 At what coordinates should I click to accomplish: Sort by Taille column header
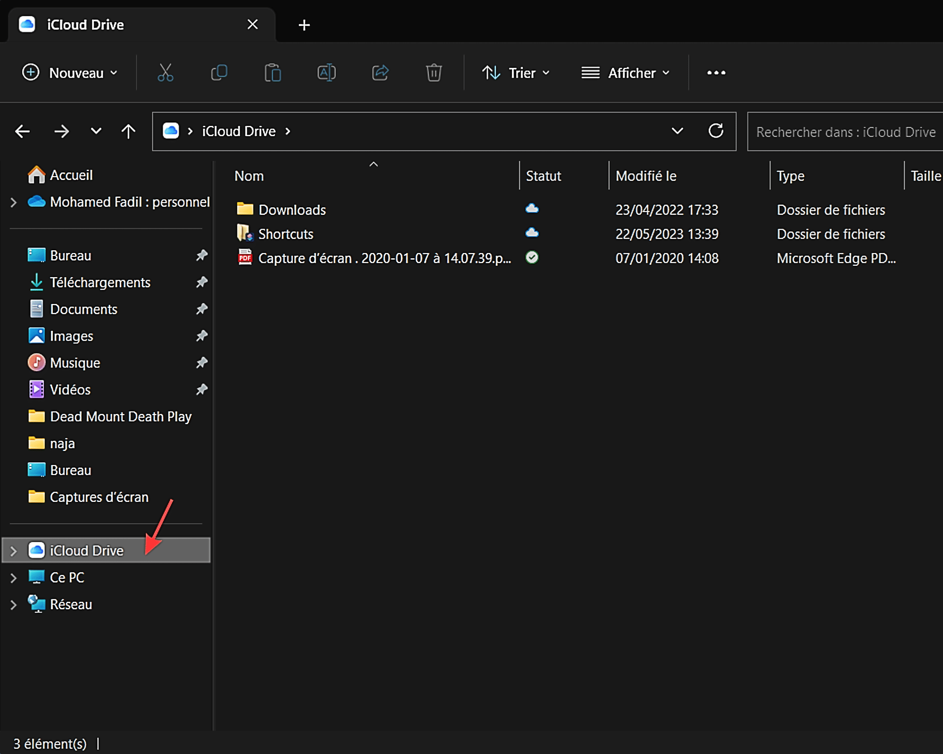(x=926, y=176)
